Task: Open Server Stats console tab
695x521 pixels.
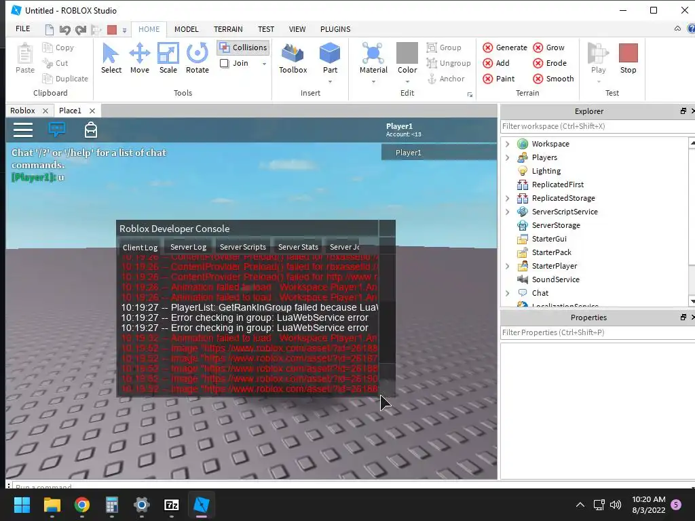Action: click(x=298, y=247)
